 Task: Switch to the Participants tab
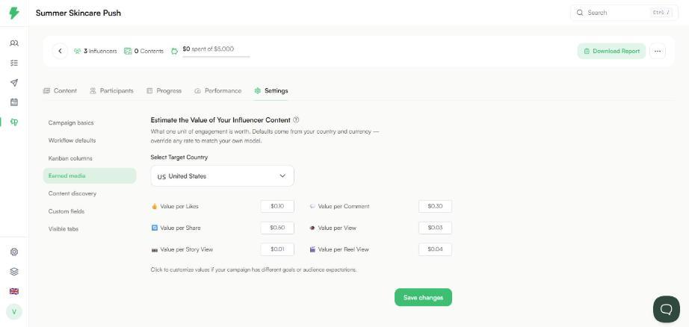point(111,91)
